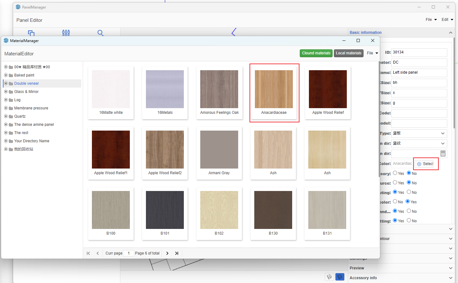Jump to the first materials page
Image resolution: width=458 pixels, height=283 pixels.
[88, 253]
